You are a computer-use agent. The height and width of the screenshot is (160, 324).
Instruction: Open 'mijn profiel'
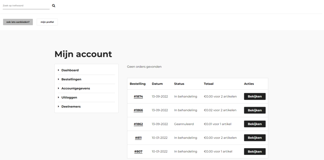click(47, 22)
